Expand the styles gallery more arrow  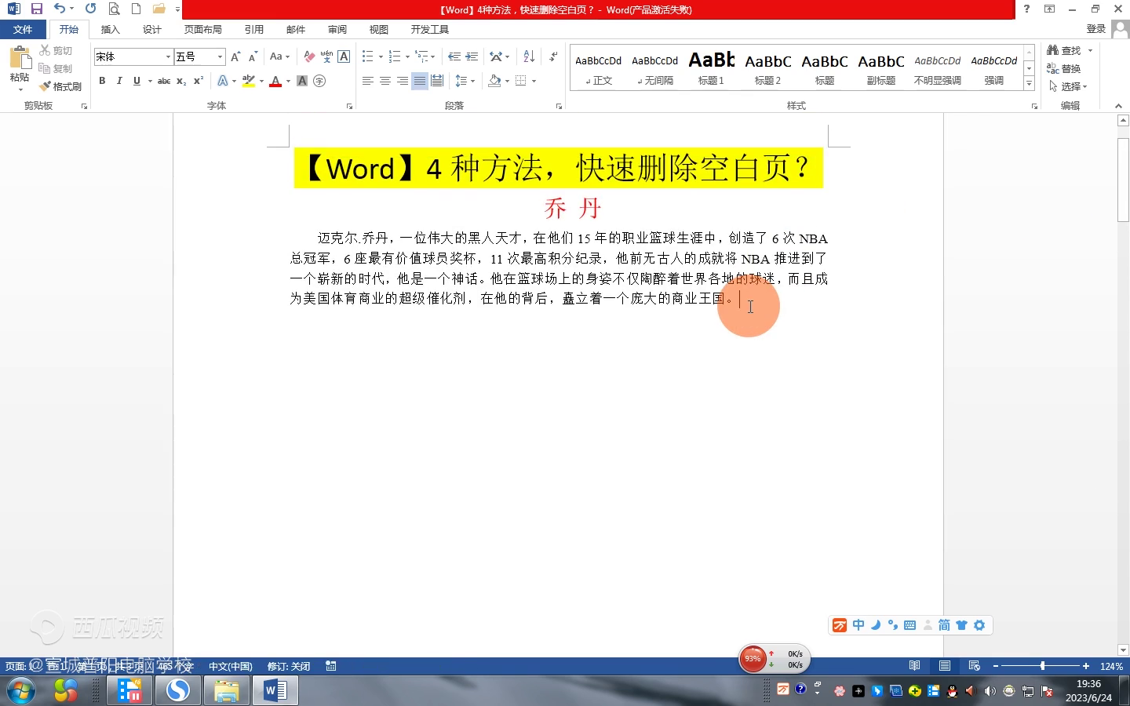[x=1029, y=83]
